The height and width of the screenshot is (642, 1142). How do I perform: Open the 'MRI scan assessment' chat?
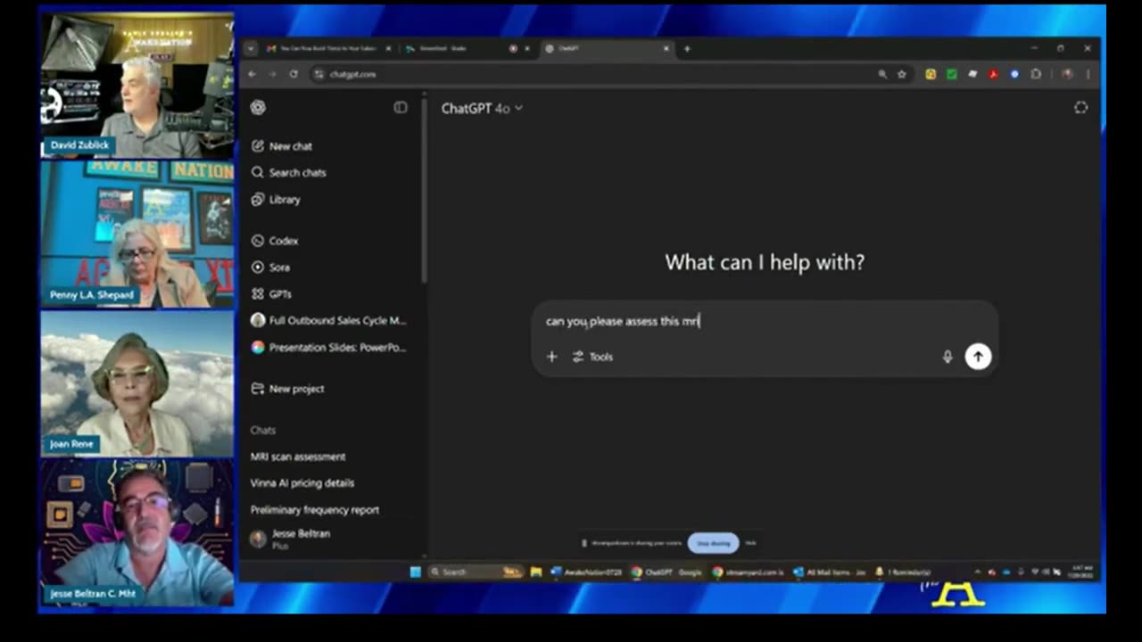click(x=298, y=457)
